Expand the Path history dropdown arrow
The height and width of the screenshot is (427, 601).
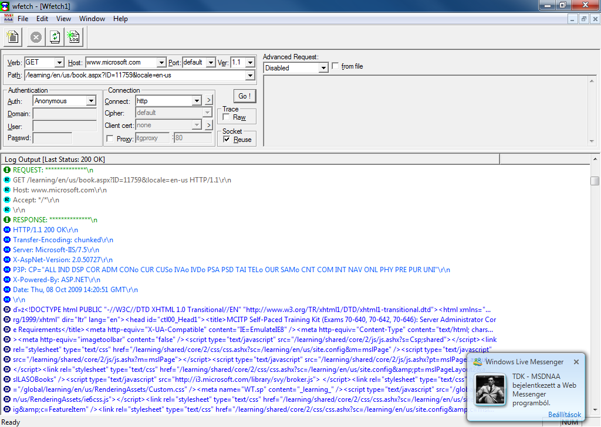point(250,75)
